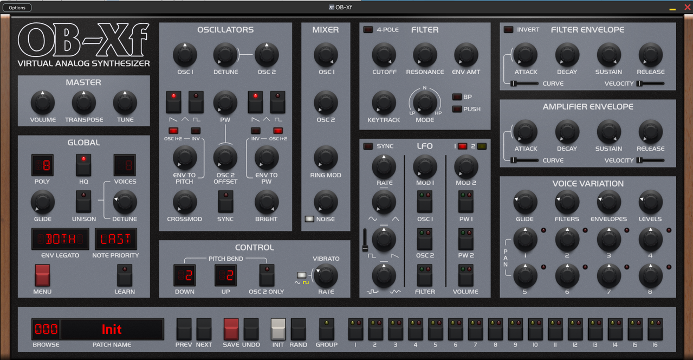Toggle INVERT on the Filter Envelope
The width and height of the screenshot is (693, 360).
(508, 29)
